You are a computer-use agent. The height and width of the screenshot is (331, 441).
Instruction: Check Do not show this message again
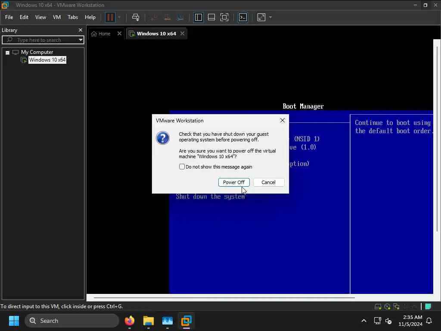tap(182, 167)
